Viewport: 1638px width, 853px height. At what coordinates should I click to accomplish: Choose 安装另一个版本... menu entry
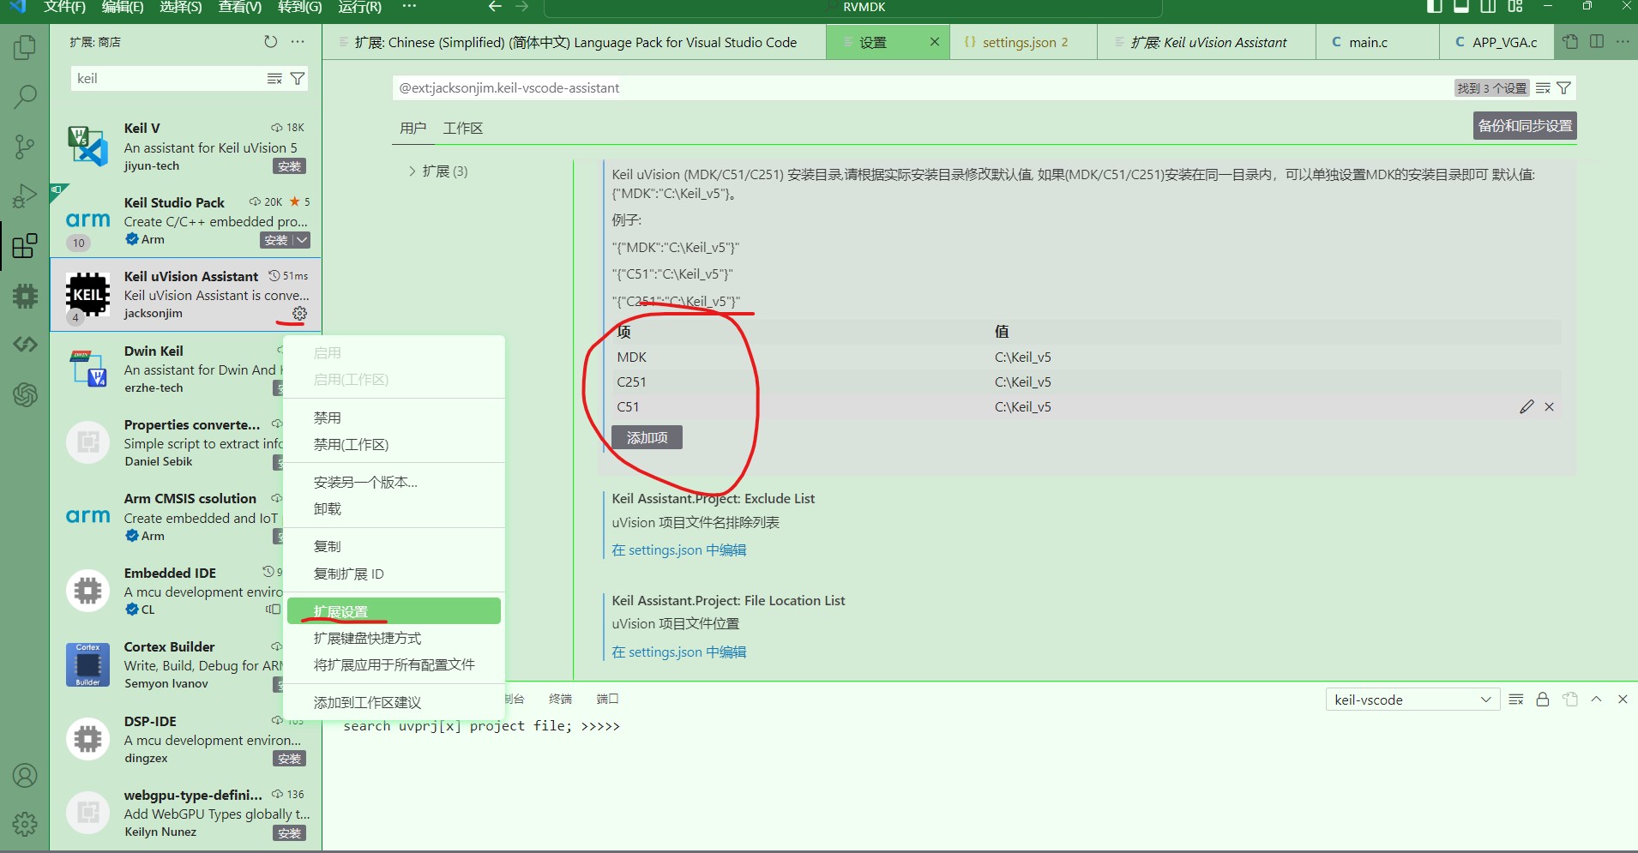click(x=394, y=483)
